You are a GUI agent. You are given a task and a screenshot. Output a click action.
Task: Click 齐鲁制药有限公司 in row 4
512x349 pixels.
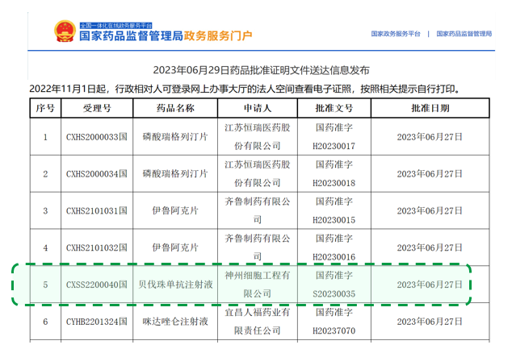tap(258, 247)
